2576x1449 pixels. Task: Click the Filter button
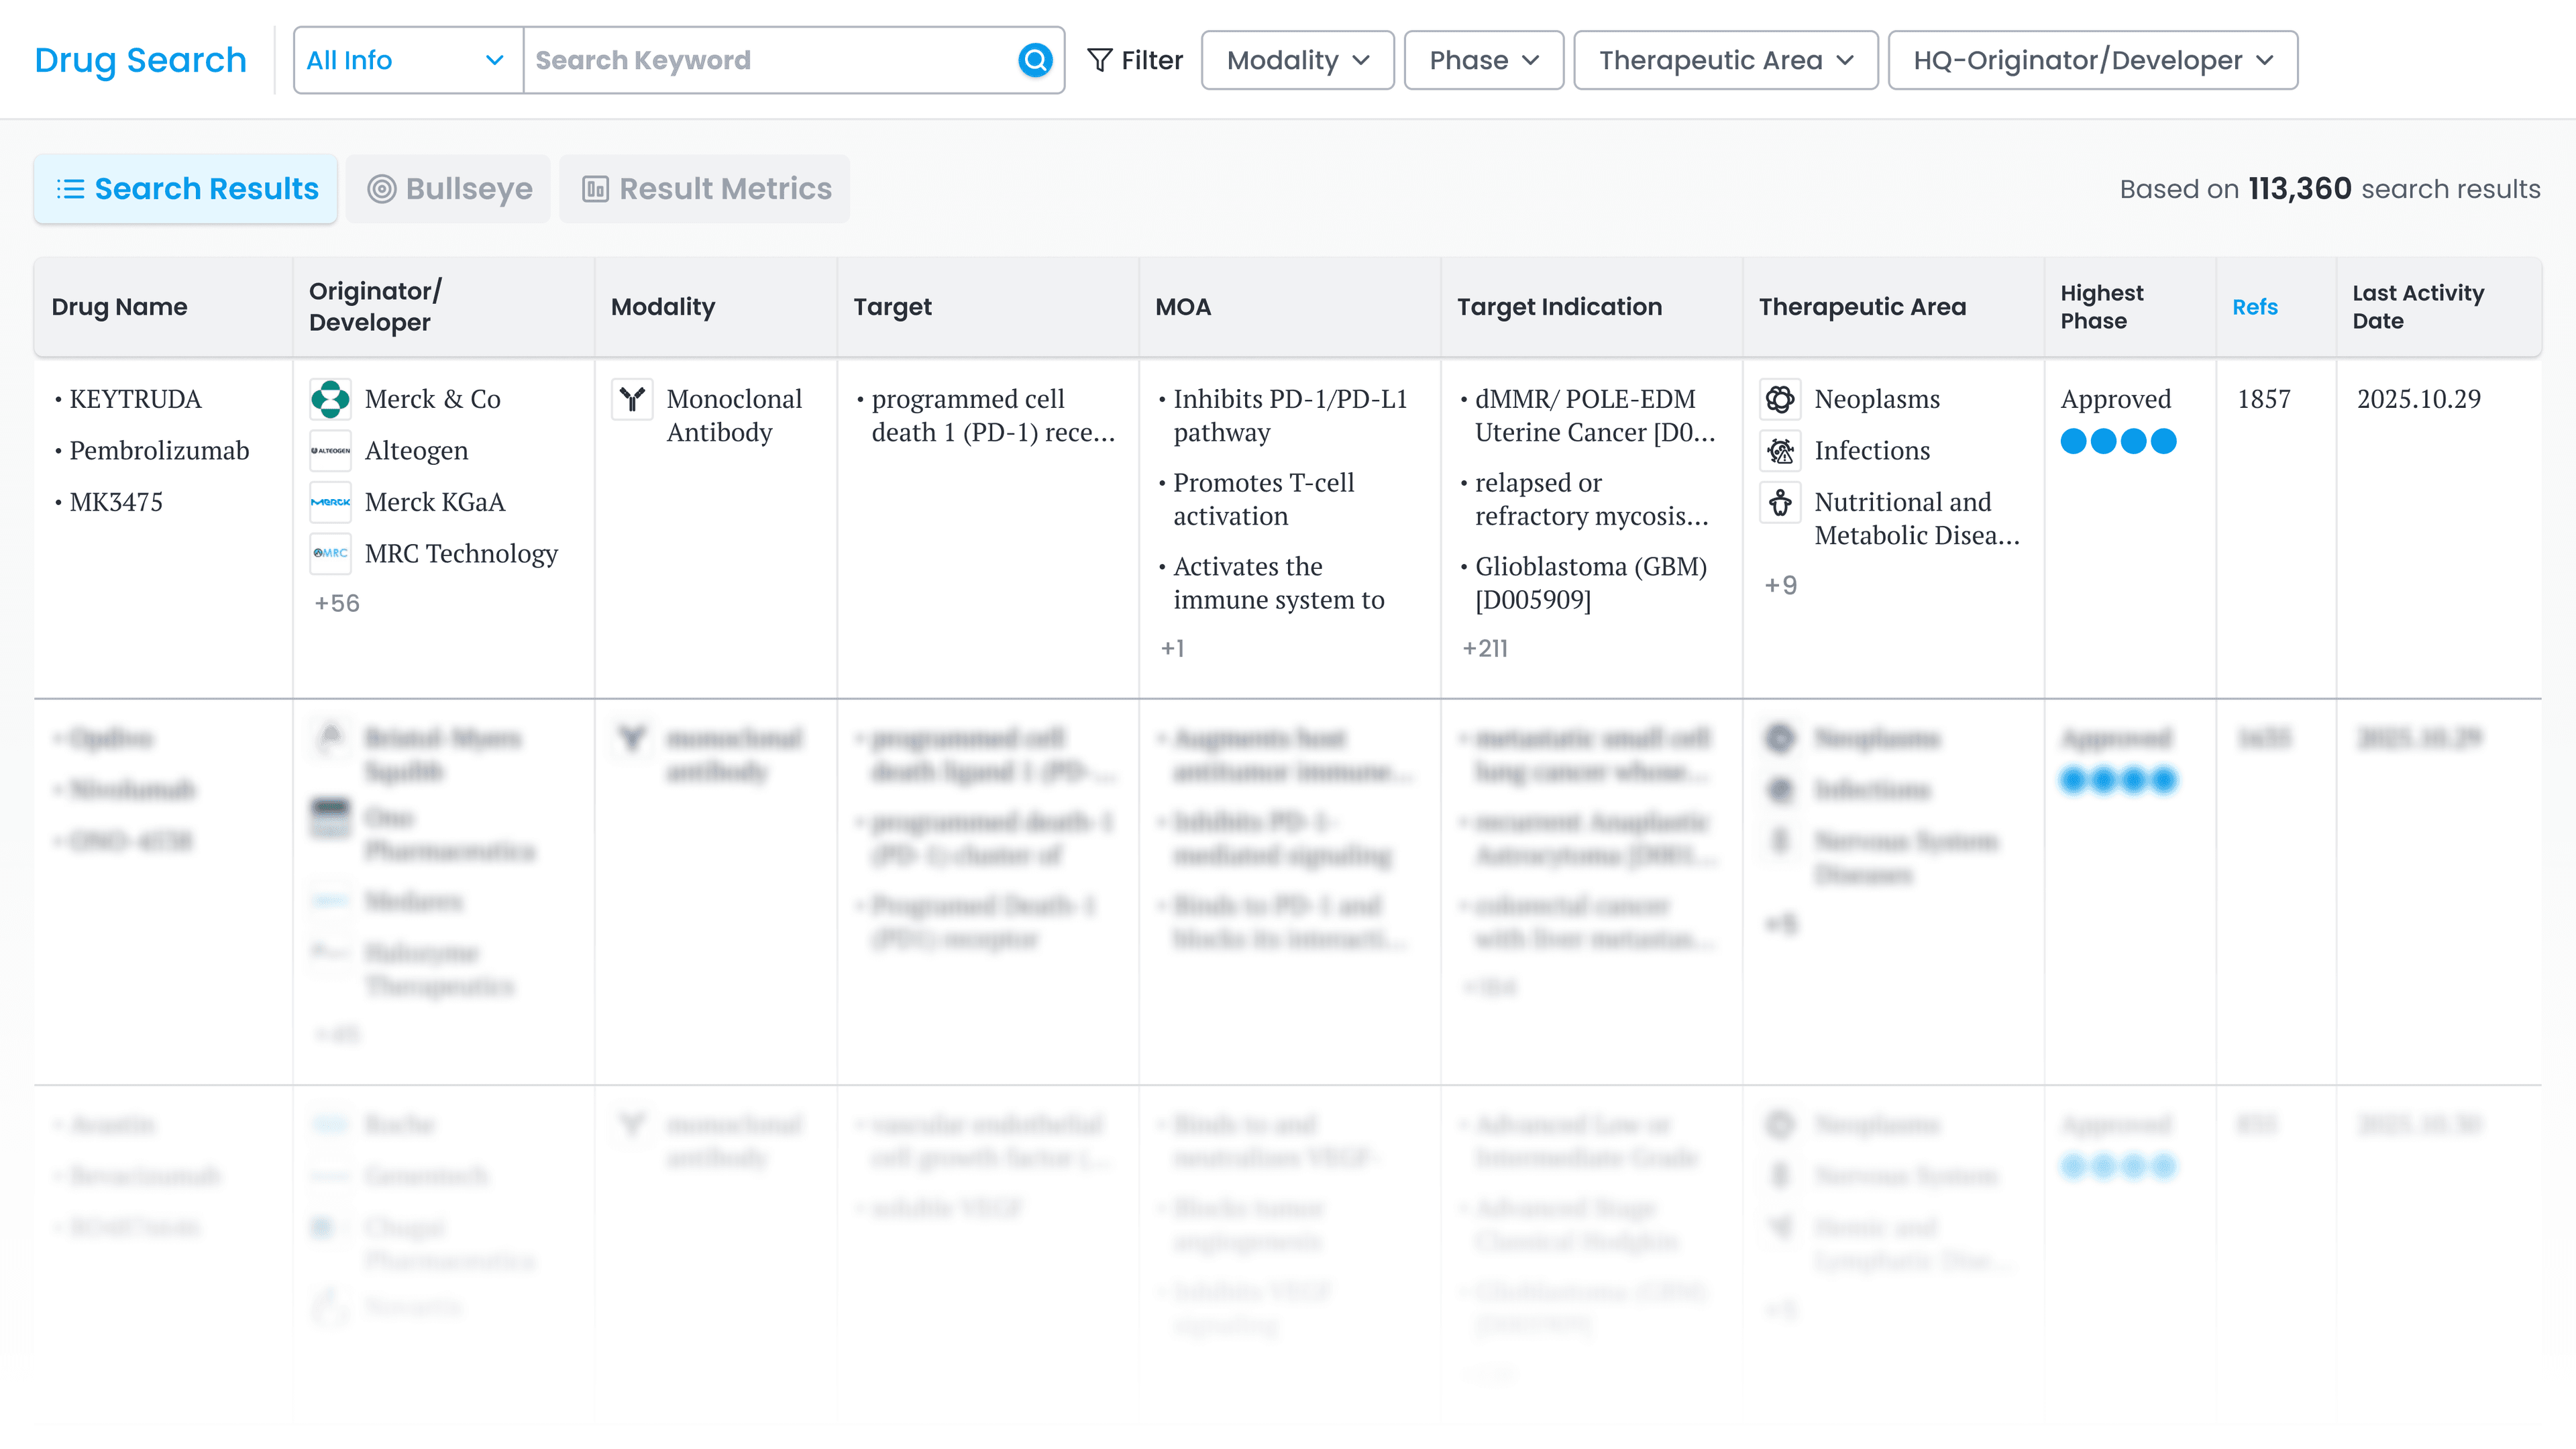1135,60
